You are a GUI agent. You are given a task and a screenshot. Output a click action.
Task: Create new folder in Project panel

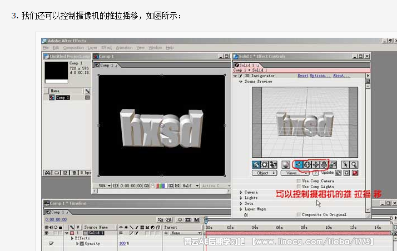click(57, 173)
